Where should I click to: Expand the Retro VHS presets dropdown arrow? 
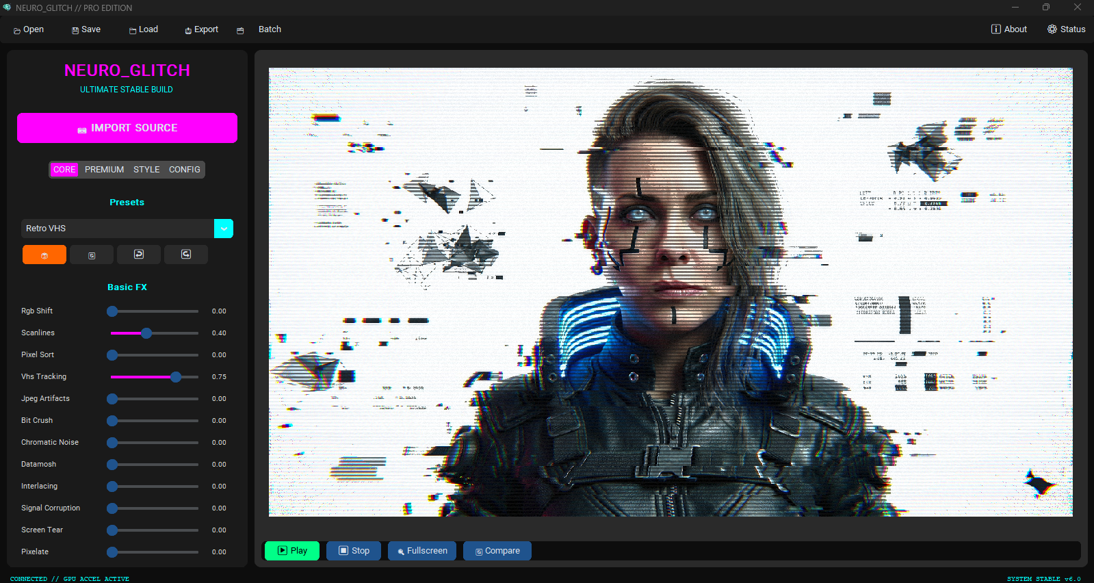[224, 229]
